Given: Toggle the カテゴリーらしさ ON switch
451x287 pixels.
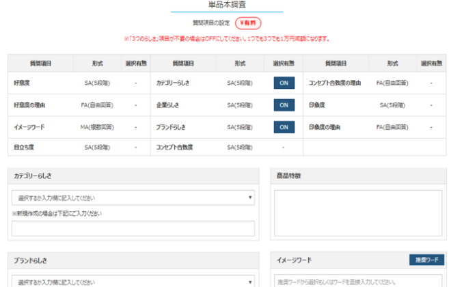Looking at the screenshot, I should pyautogui.click(x=284, y=83).
